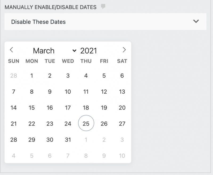This screenshot has width=213, height=175.
Task: Select March 18 on the calendar
Action: click(86, 107)
